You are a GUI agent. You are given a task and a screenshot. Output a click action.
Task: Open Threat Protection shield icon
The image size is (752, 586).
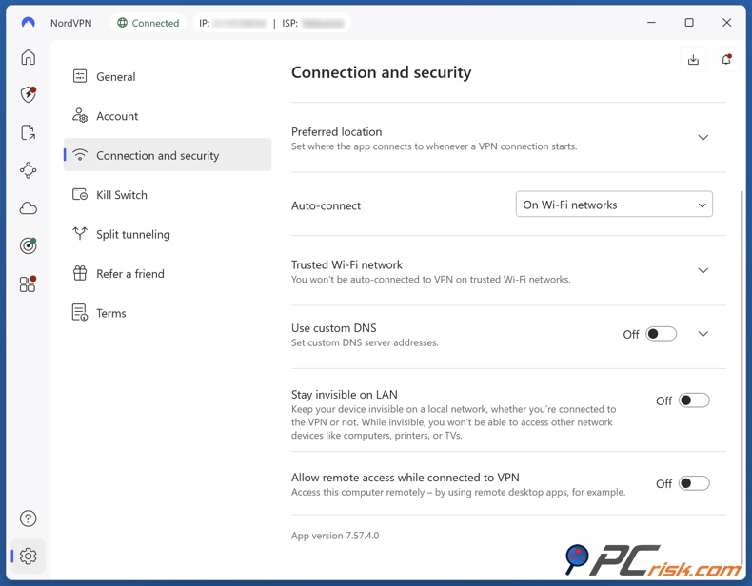(29, 95)
